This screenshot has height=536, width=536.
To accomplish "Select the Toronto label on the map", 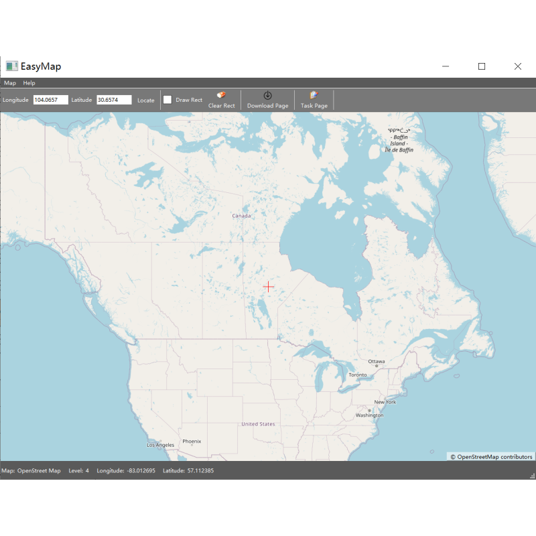I will point(357,375).
